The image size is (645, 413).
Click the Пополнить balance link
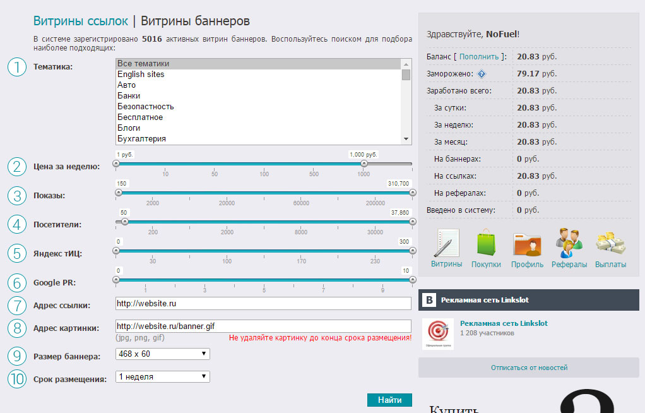click(x=479, y=57)
